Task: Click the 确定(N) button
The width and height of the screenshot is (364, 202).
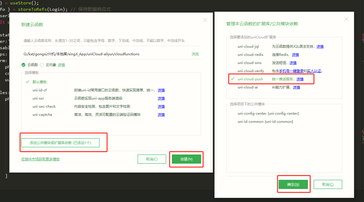Action: click(x=293, y=185)
